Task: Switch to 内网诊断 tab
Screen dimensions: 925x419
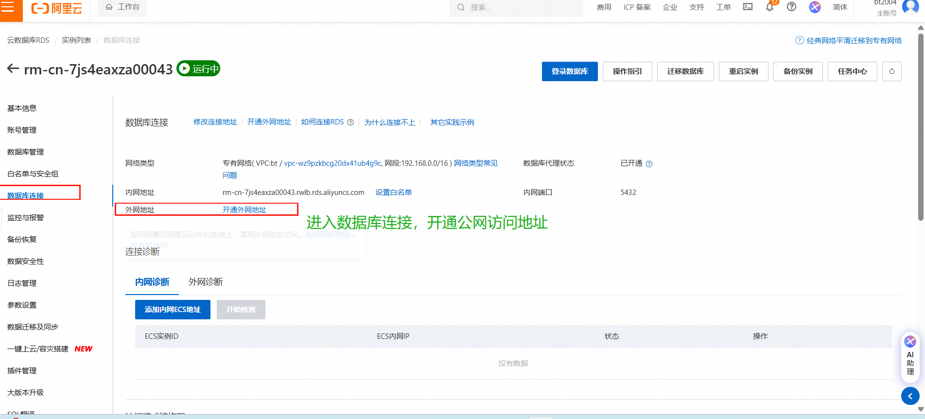Action: click(x=152, y=282)
